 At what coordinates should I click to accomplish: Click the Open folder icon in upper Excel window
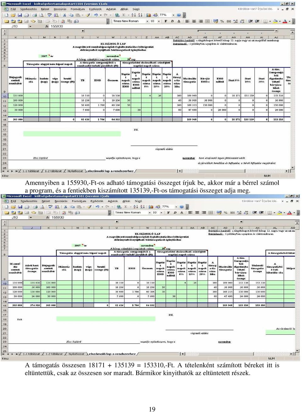click(13, 15)
